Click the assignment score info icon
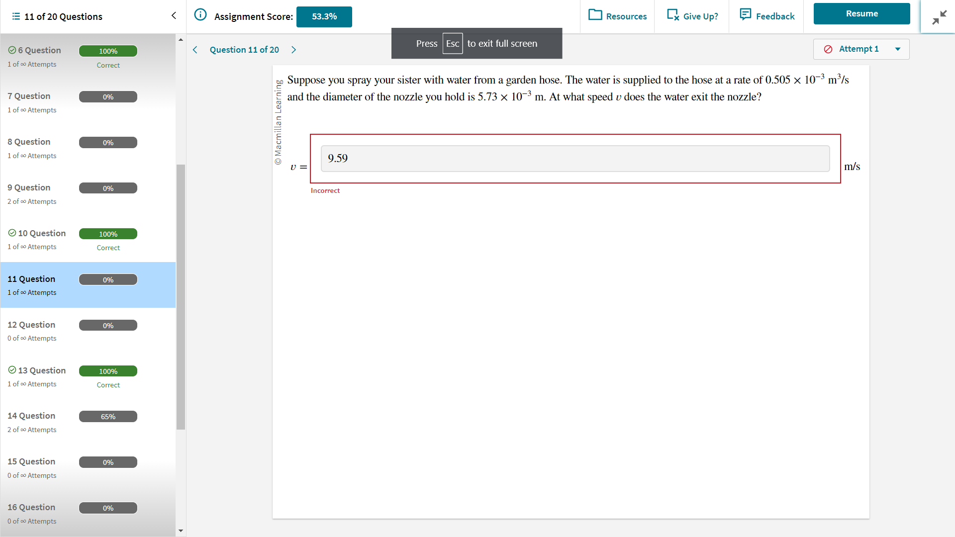The height and width of the screenshot is (537, 955). (x=200, y=15)
